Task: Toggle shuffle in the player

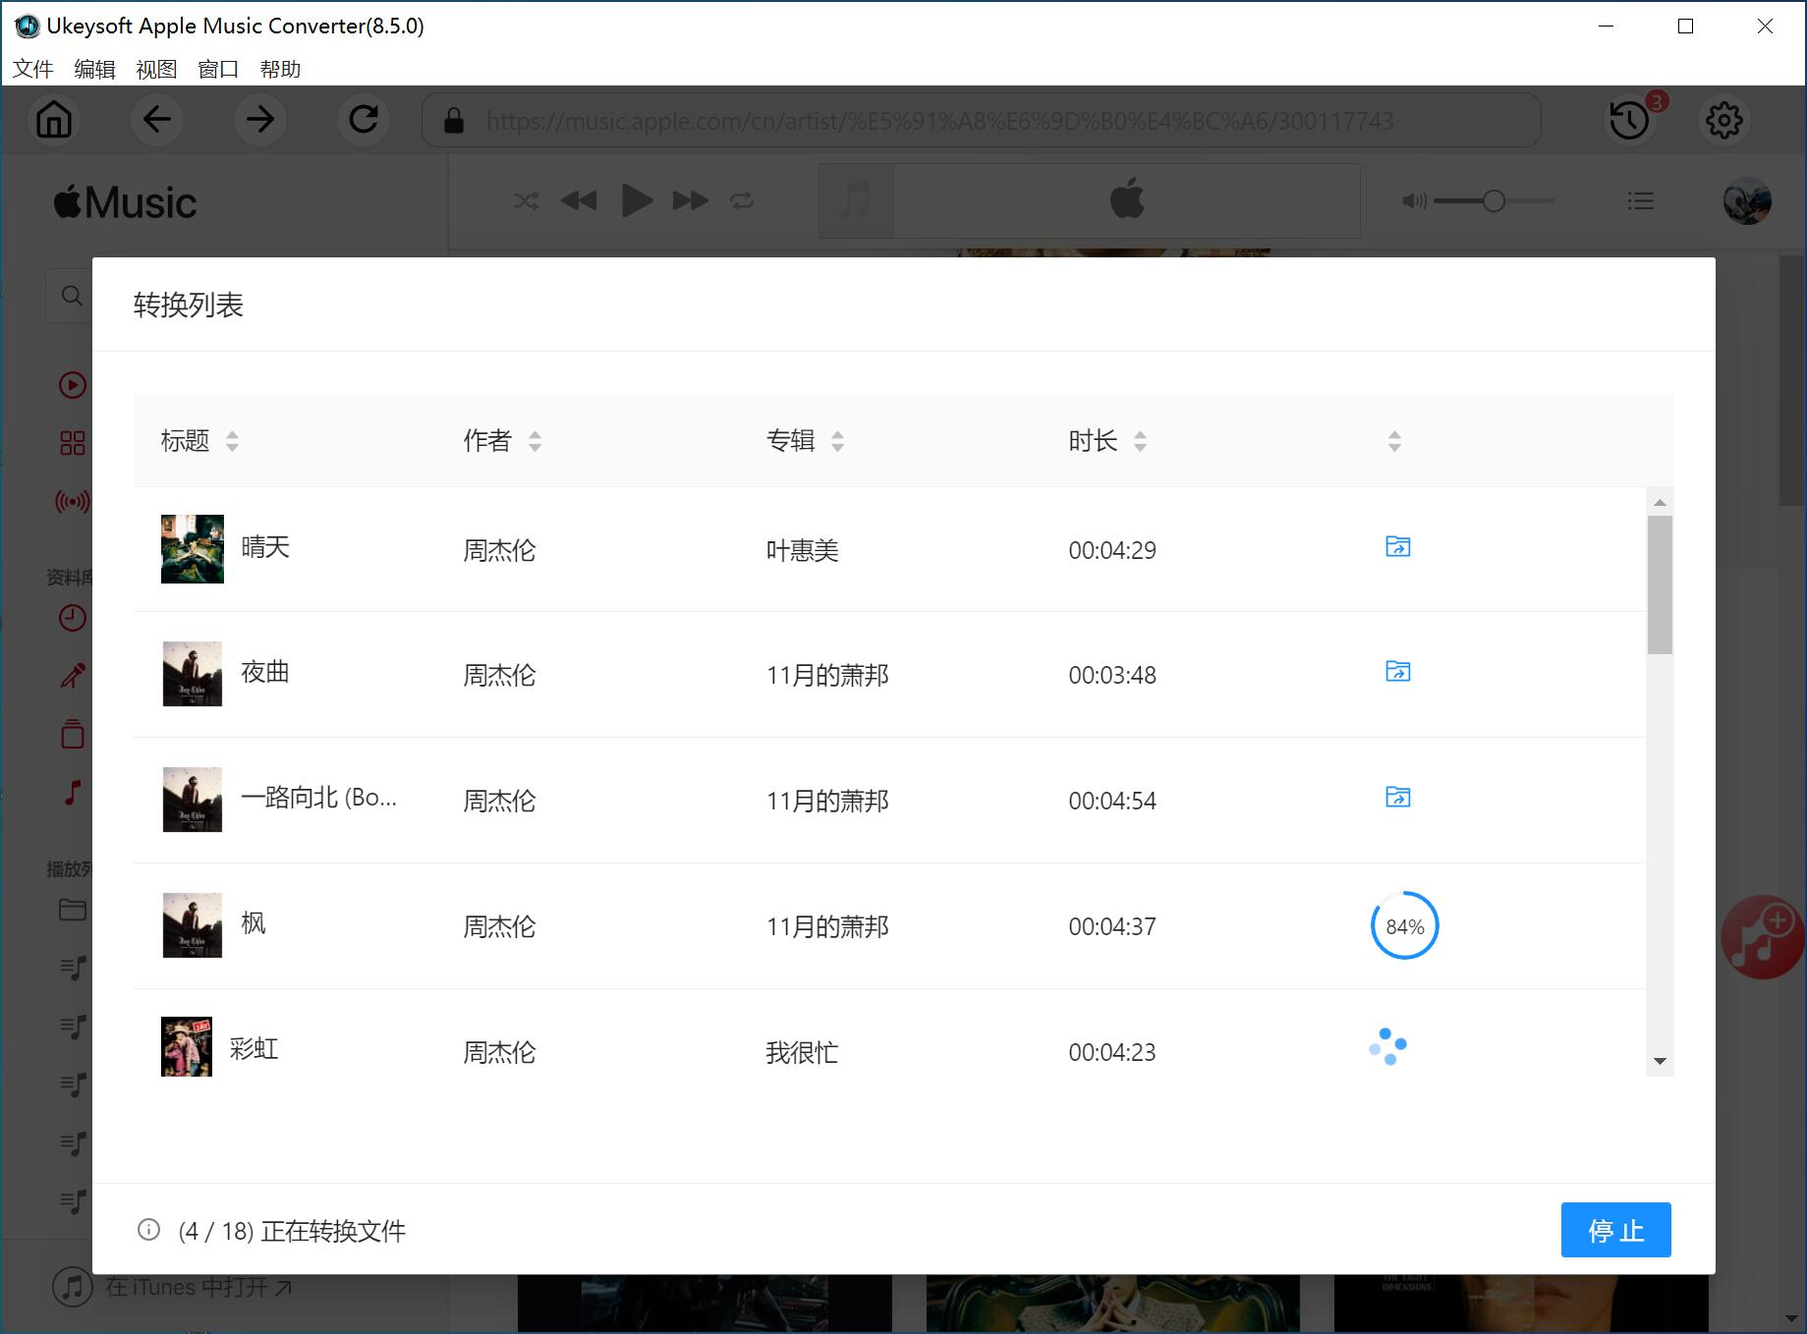Action: (x=526, y=201)
